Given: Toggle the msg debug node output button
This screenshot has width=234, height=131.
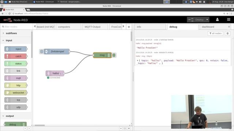Looking at the screenshot, I should coord(114,55).
